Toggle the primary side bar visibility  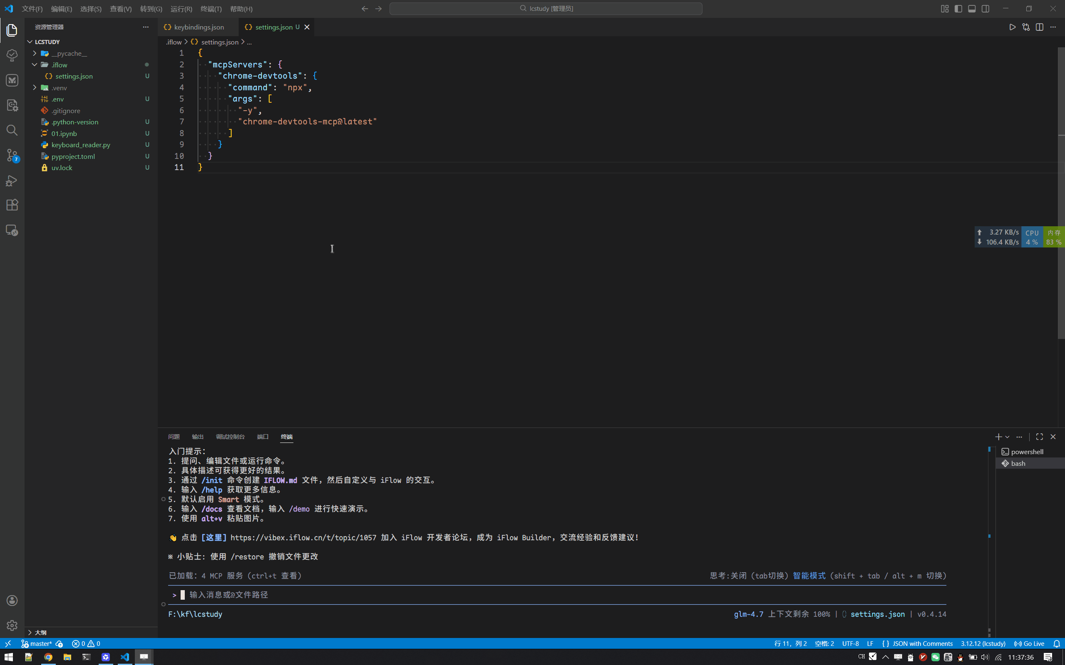[958, 9]
